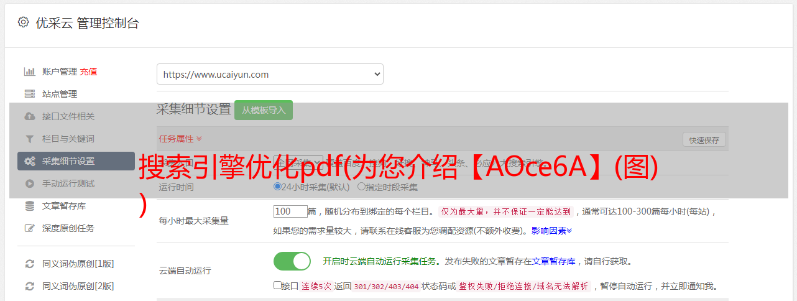This screenshot has width=797, height=301.
Task: Click the red 连续5次 text
Action: click(316, 287)
